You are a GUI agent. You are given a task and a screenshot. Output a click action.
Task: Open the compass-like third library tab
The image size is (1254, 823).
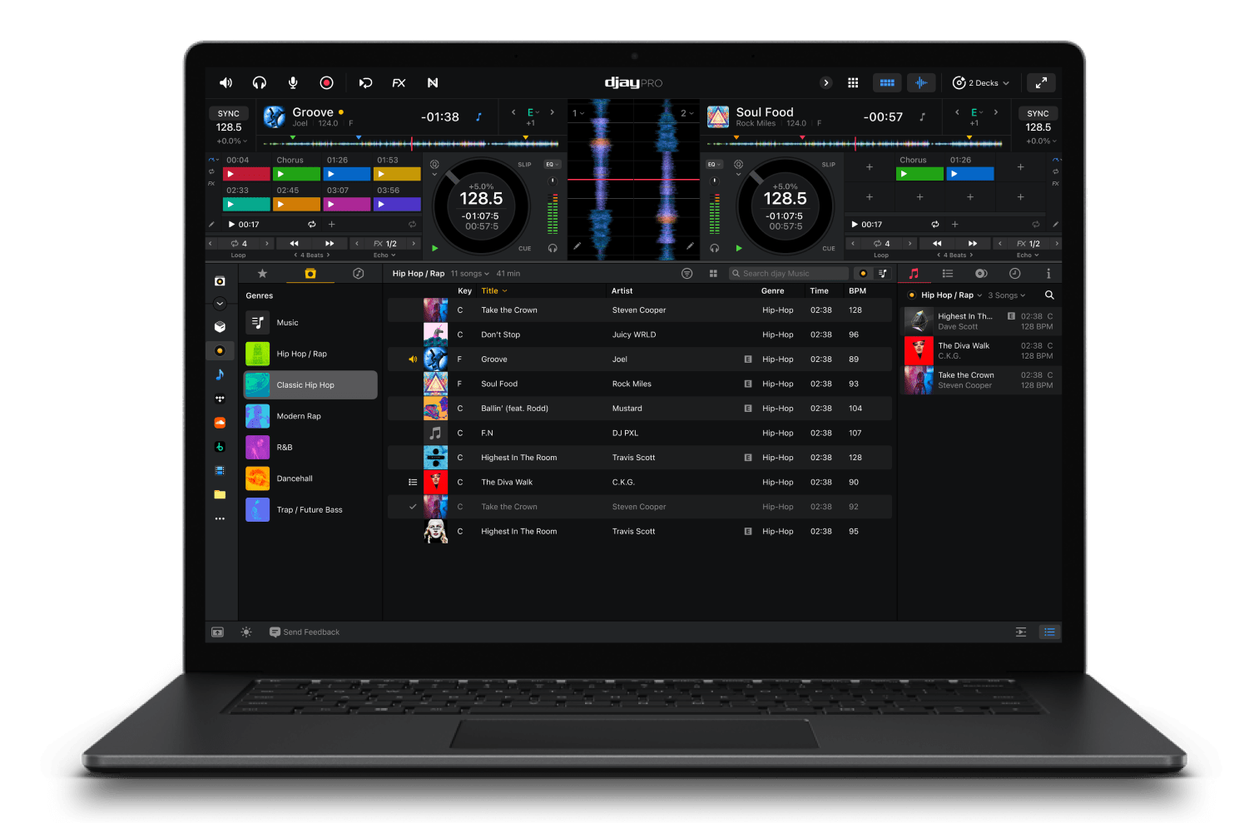point(359,274)
